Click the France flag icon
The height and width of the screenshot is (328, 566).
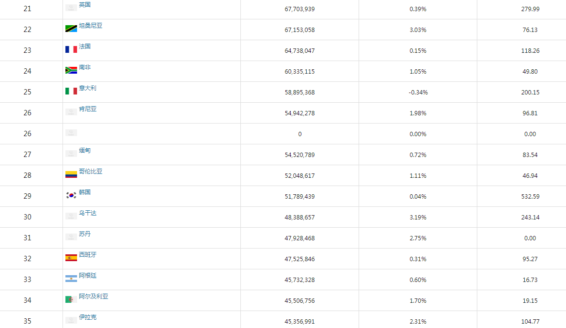pos(71,49)
